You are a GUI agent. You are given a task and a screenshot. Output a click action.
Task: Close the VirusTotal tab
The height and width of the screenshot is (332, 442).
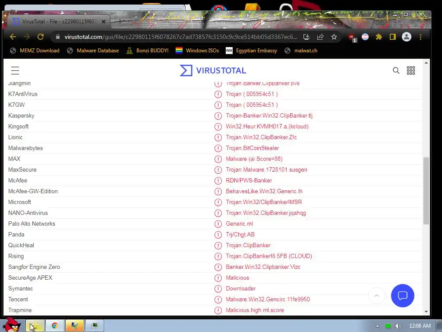104,22
